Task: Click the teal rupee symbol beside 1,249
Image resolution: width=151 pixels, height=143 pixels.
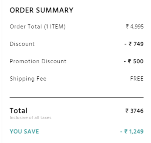Action: click(126, 131)
